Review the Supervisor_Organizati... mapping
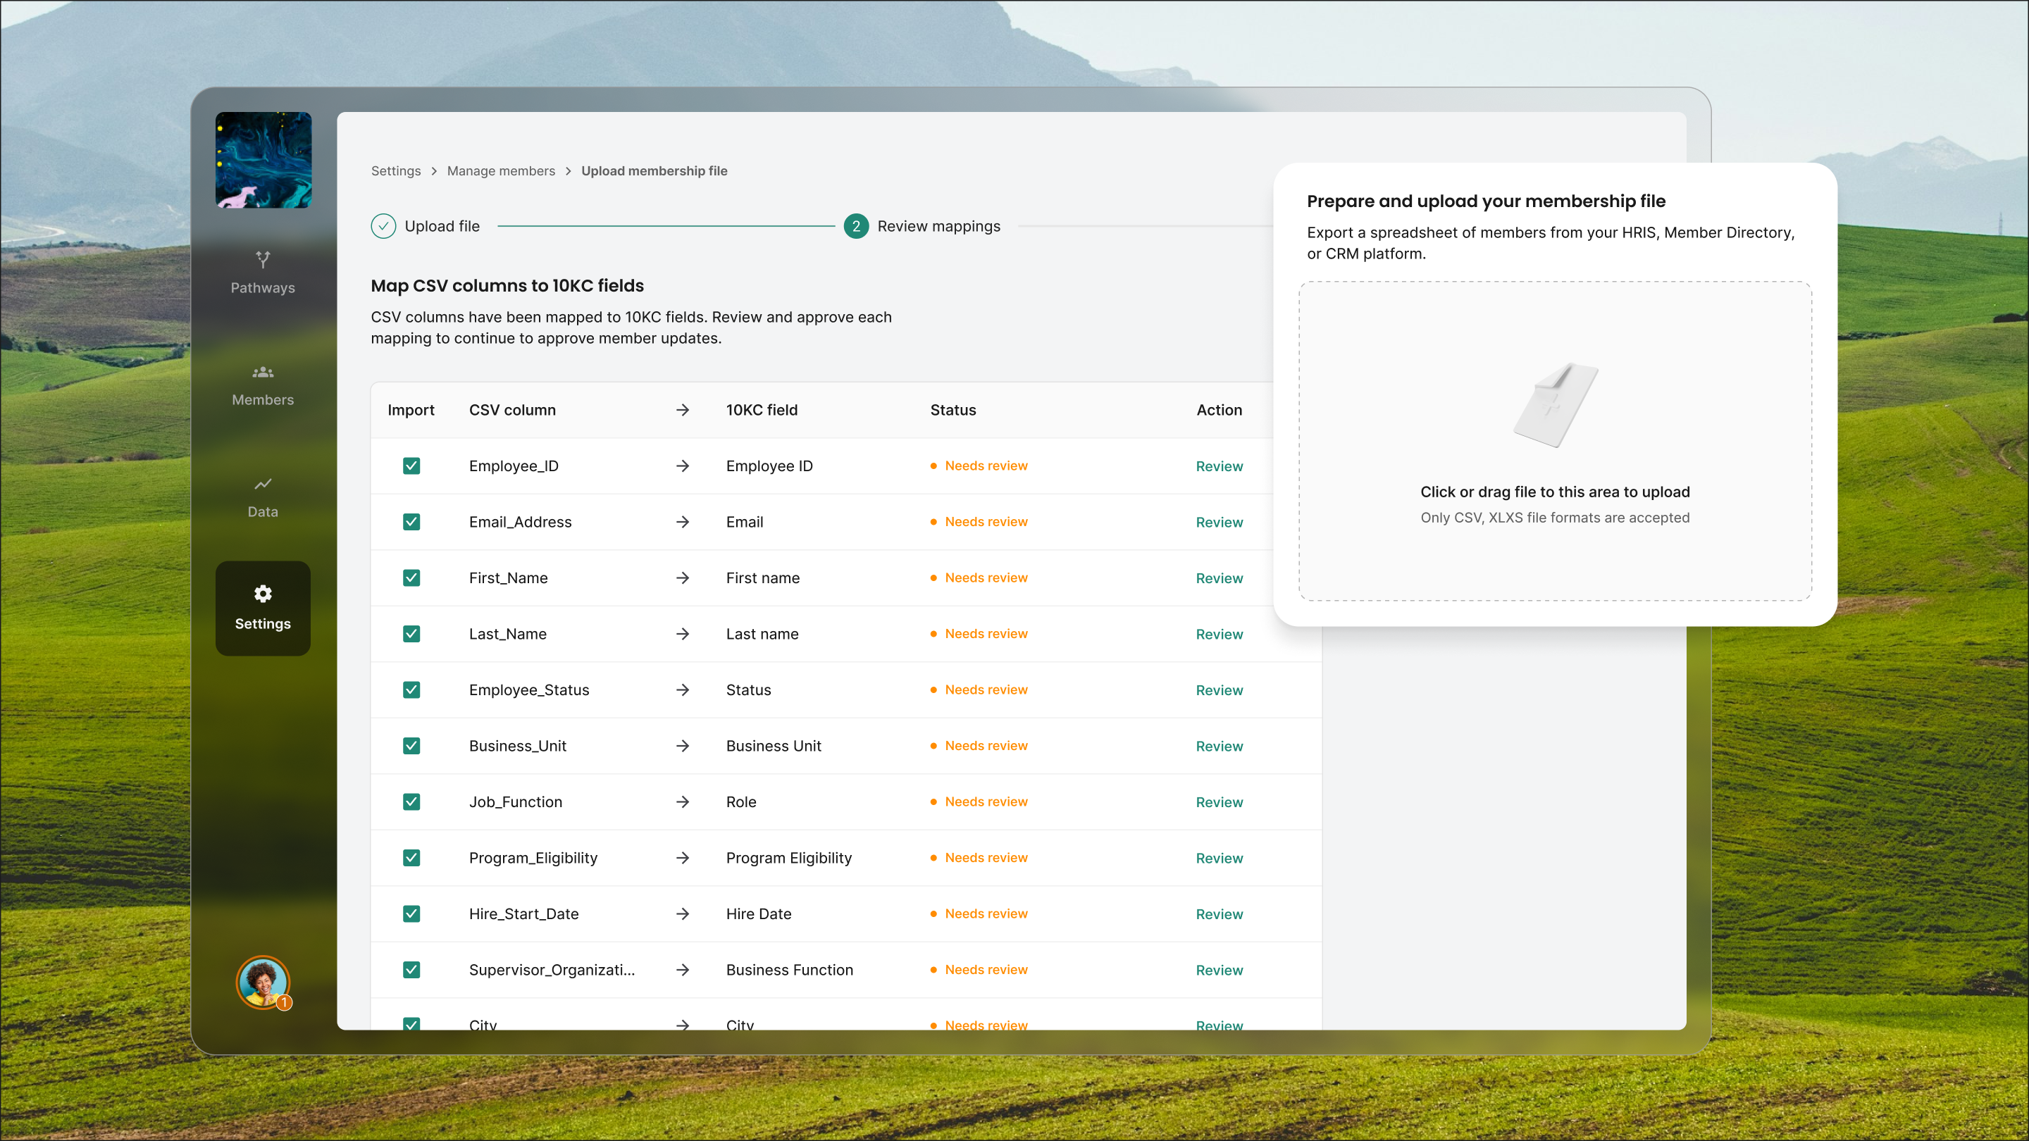 pyautogui.click(x=1219, y=970)
